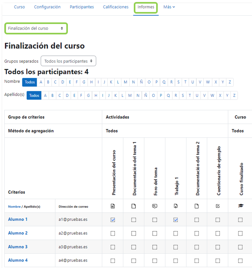Click the Trabajo 1 column header text
252x268 pixels.
(177, 186)
